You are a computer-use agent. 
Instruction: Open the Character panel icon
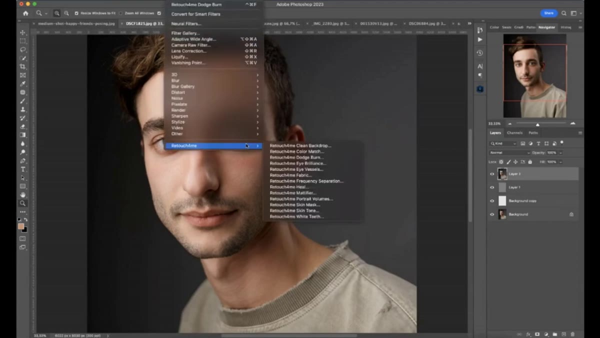click(480, 66)
